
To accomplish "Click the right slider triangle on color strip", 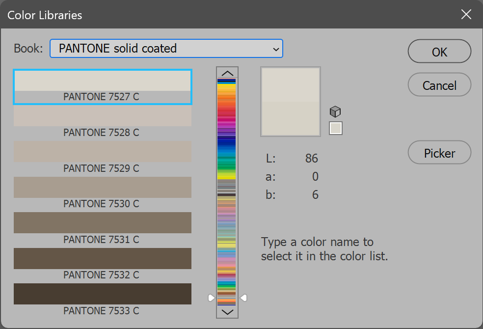I will [x=243, y=298].
